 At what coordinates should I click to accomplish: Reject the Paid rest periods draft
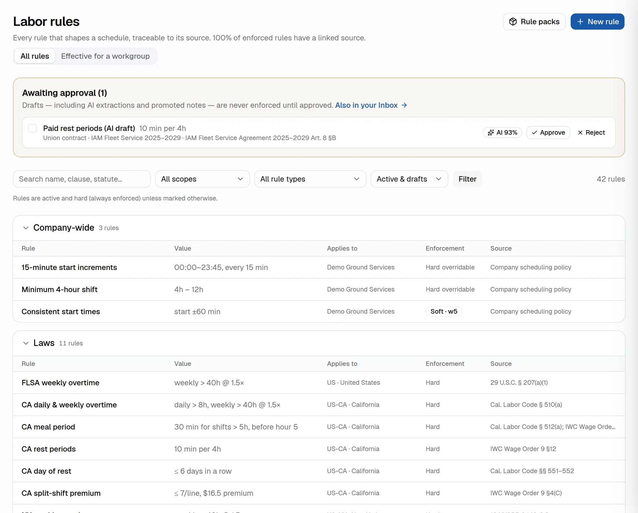[x=591, y=133]
